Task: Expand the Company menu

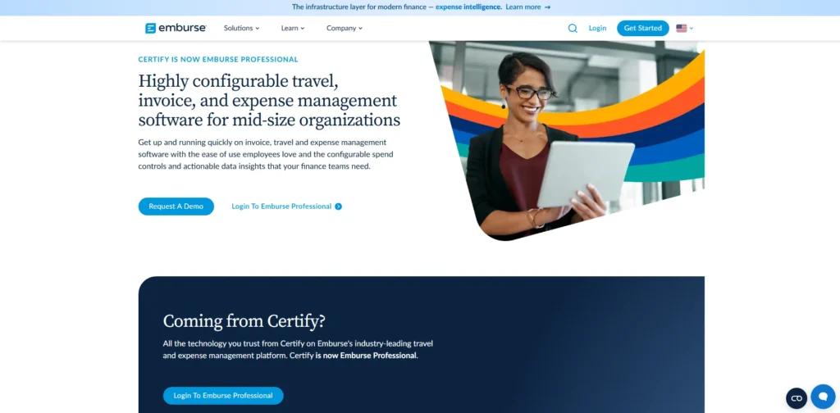Action: tap(345, 29)
